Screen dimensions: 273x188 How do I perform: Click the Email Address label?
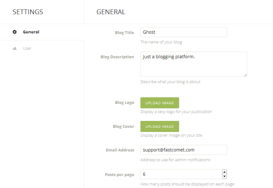pos(120,150)
